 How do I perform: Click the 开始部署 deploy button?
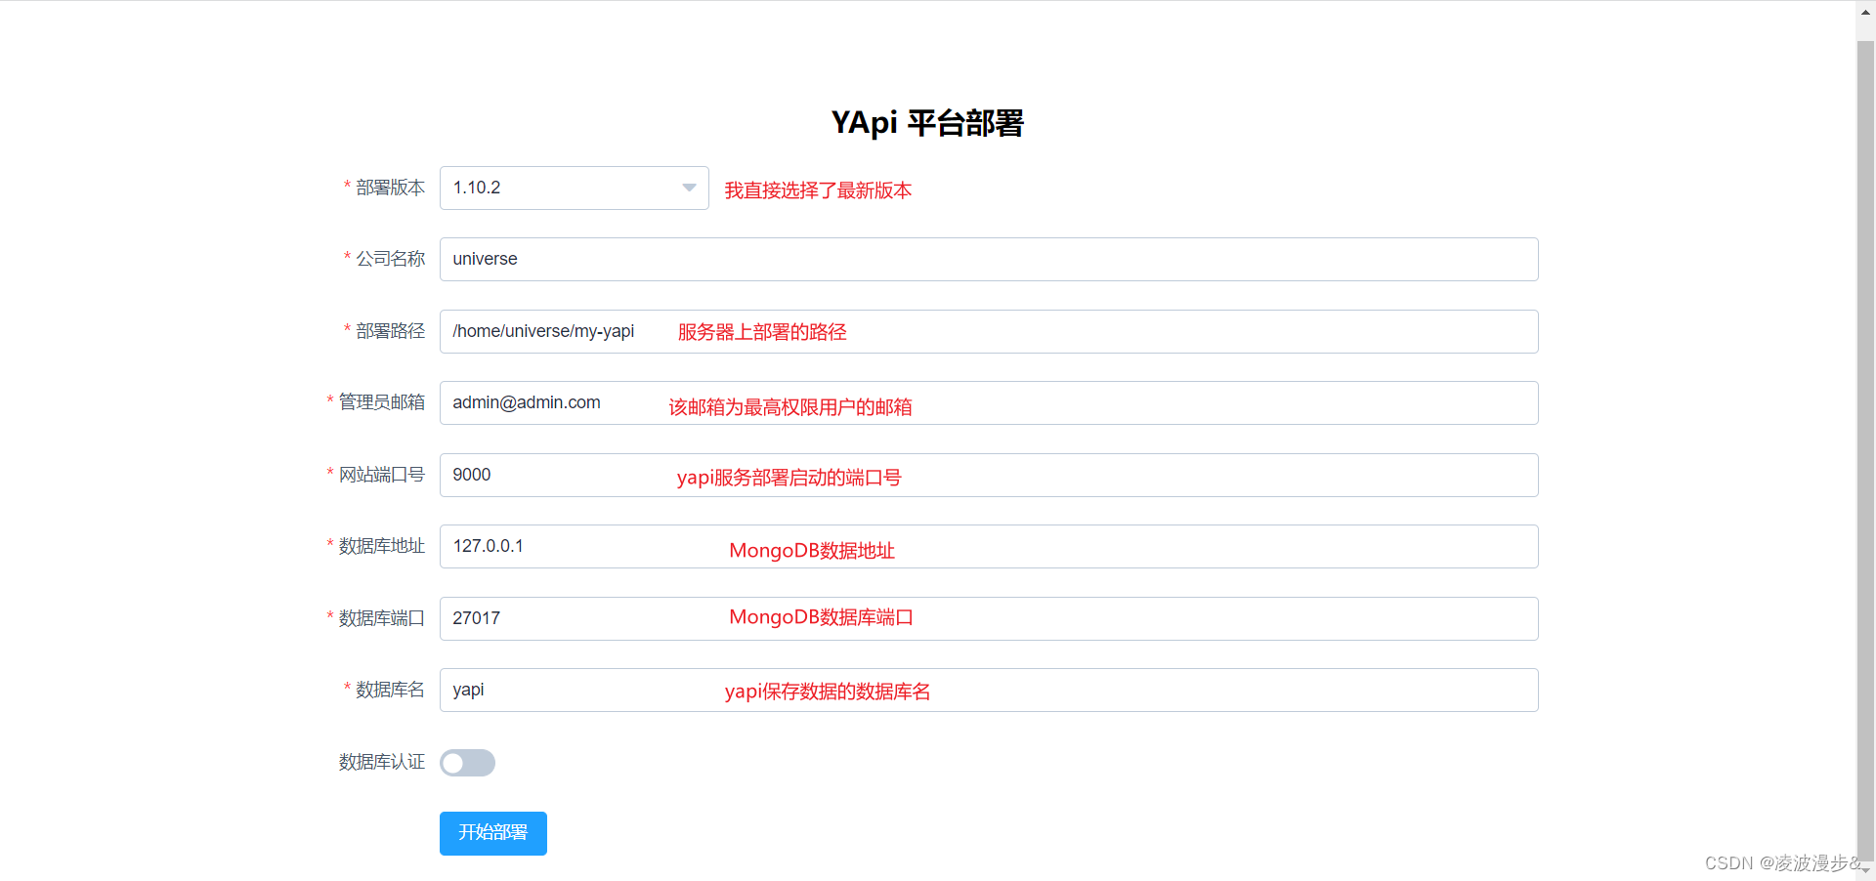(x=492, y=833)
